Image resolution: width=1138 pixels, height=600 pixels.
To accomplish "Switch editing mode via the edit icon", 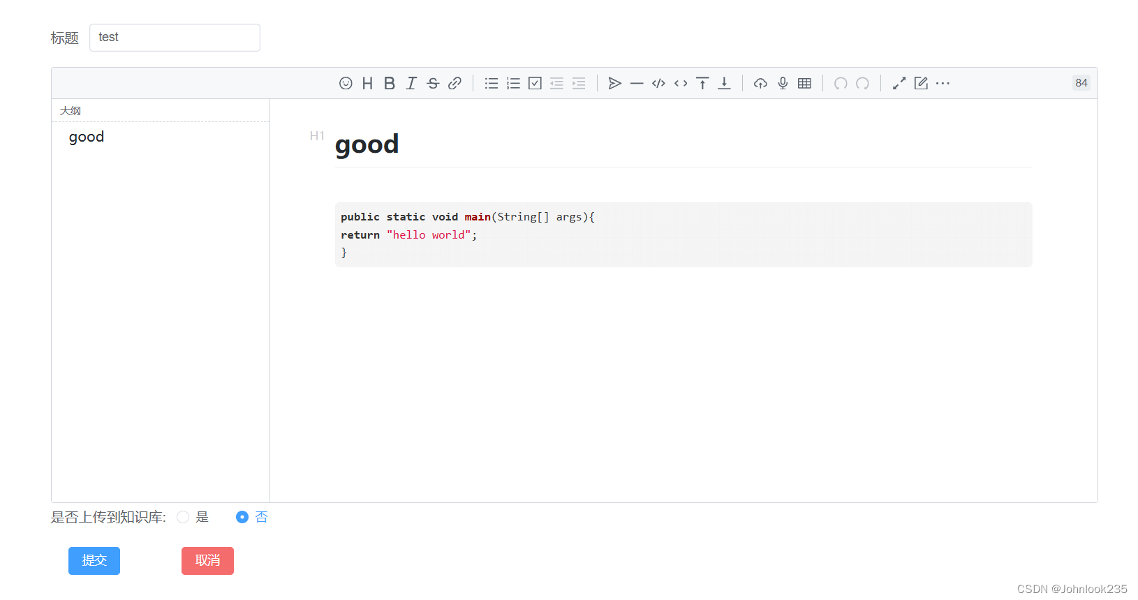I will click(921, 83).
